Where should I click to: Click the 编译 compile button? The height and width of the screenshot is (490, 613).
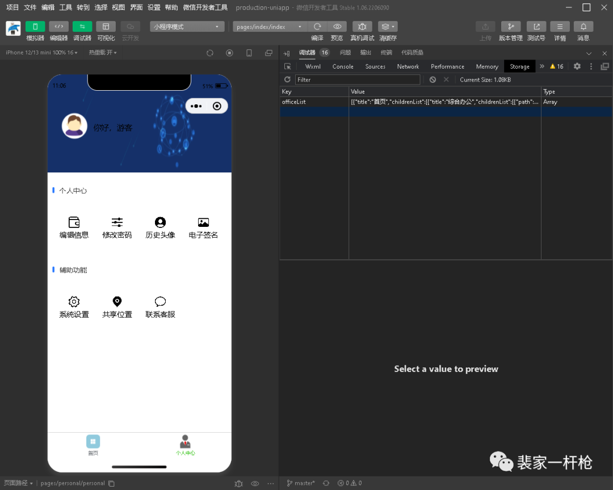317,27
